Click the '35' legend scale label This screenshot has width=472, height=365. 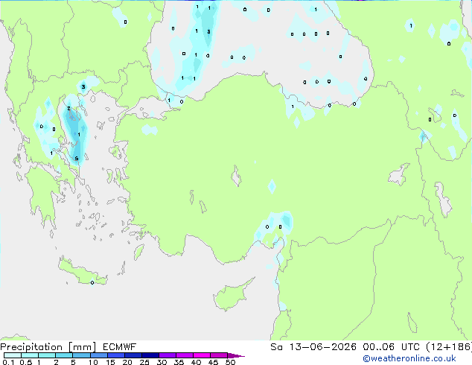179,362
